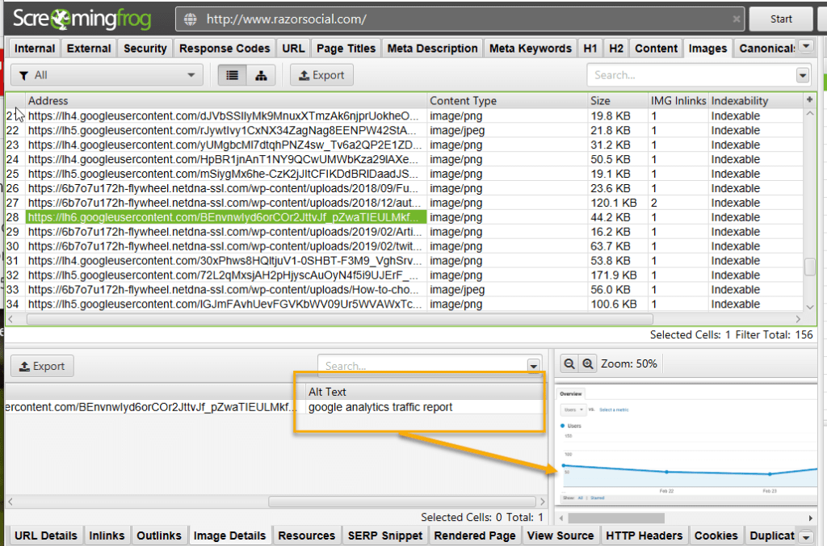Click the top Export button
827x546 pixels.
tap(321, 75)
